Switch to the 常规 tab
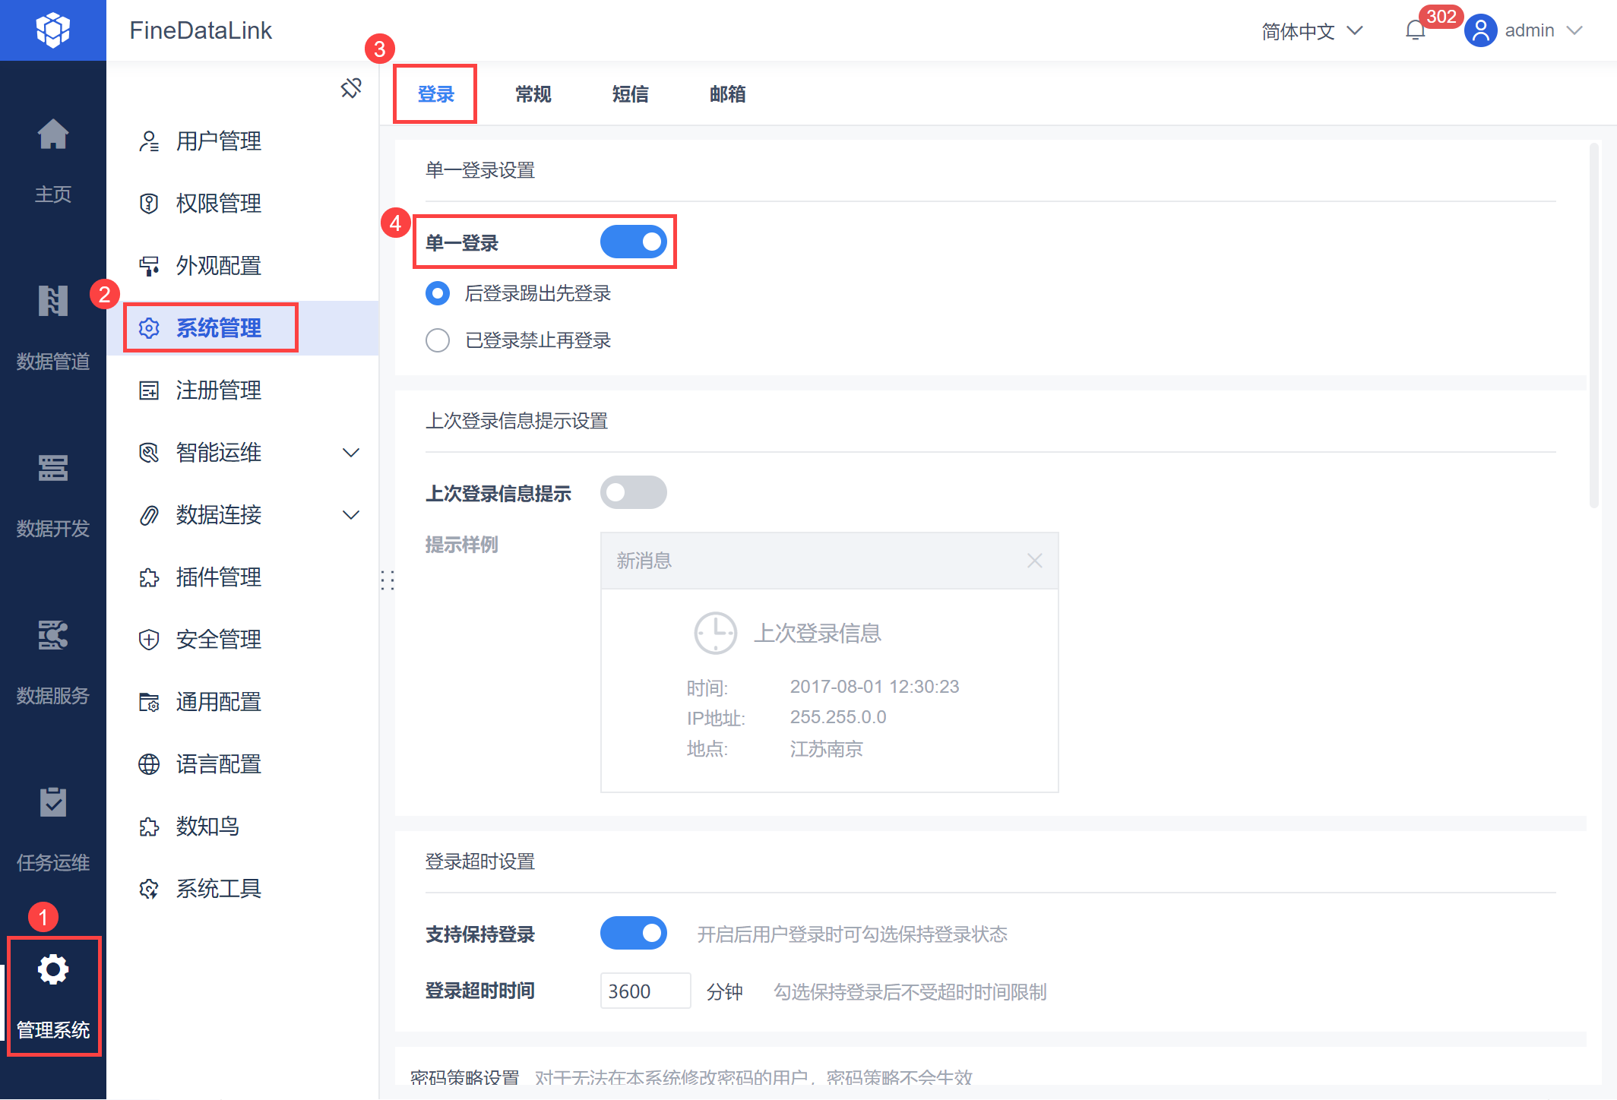 pyautogui.click(x=533, y=94)
